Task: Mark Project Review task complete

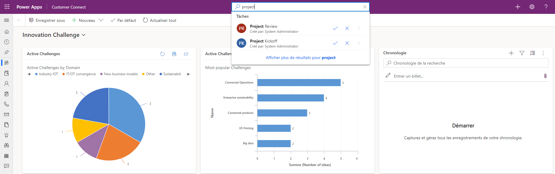Action: [335, 28]
